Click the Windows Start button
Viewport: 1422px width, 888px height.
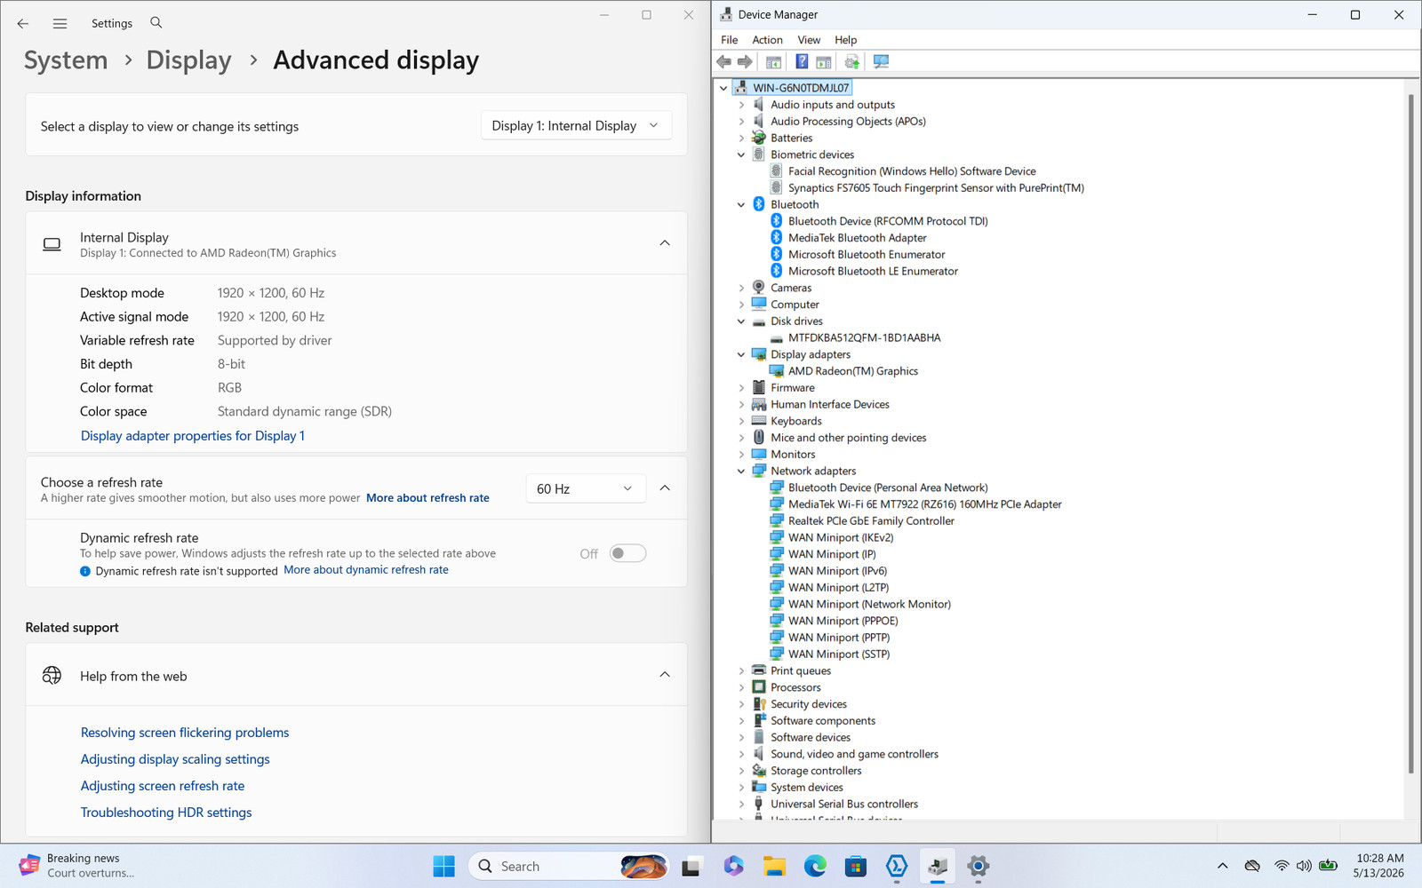[443, 866]
